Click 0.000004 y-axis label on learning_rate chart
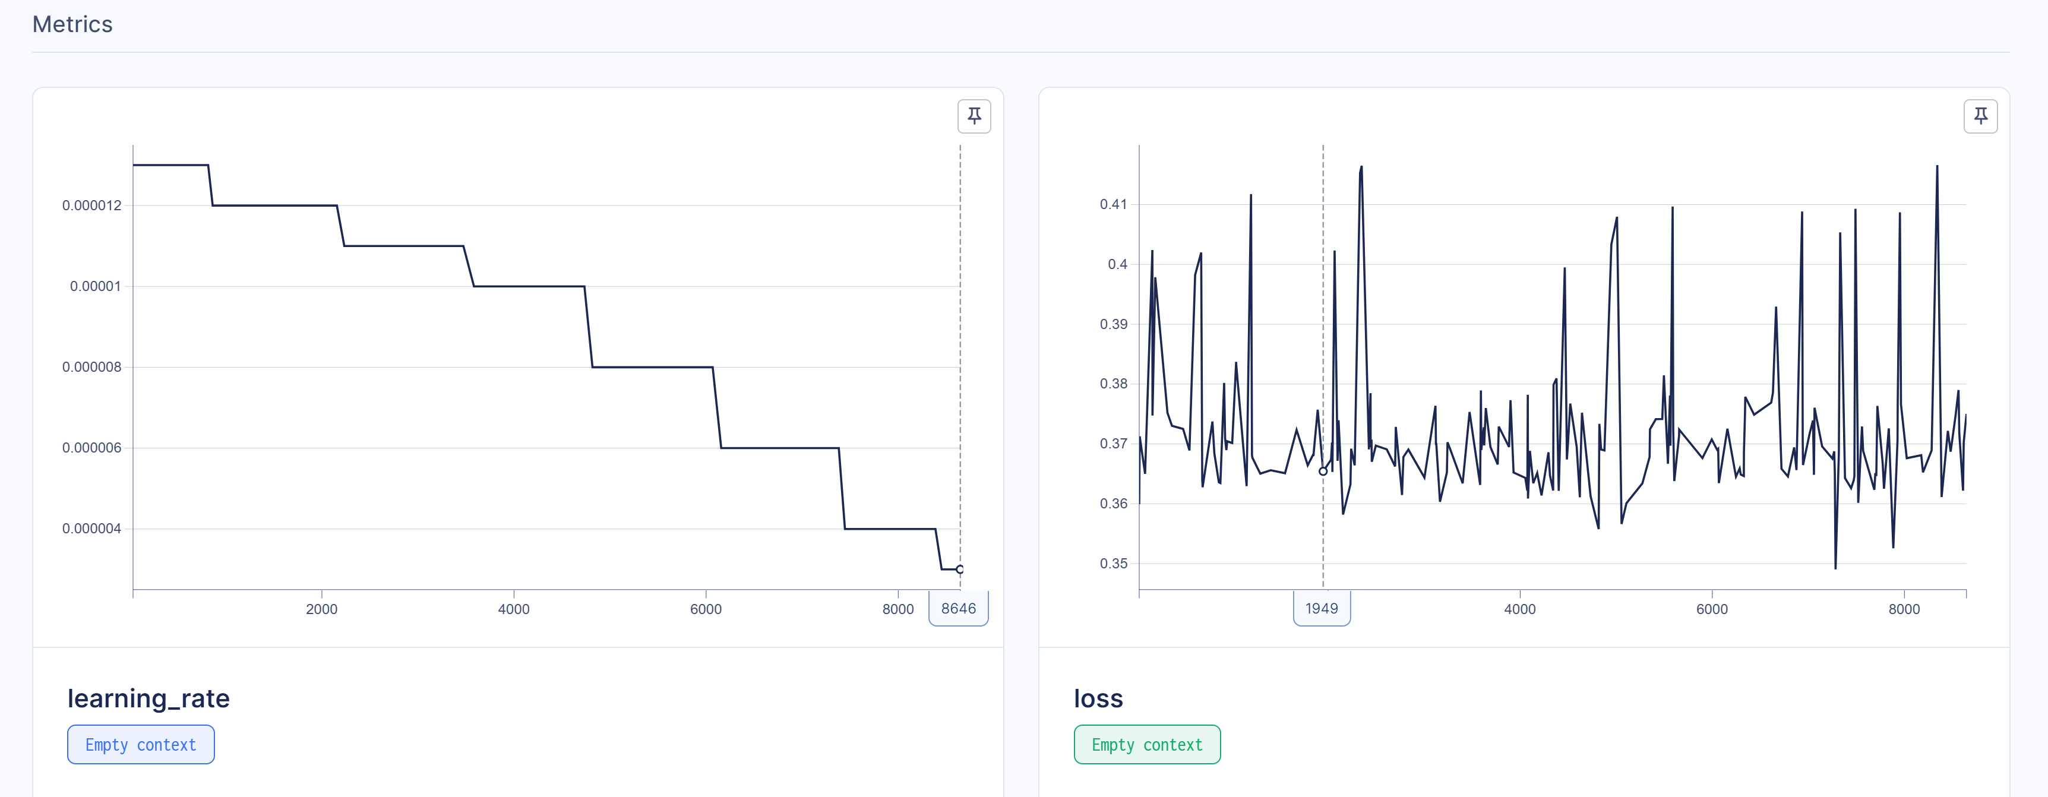 92,529
